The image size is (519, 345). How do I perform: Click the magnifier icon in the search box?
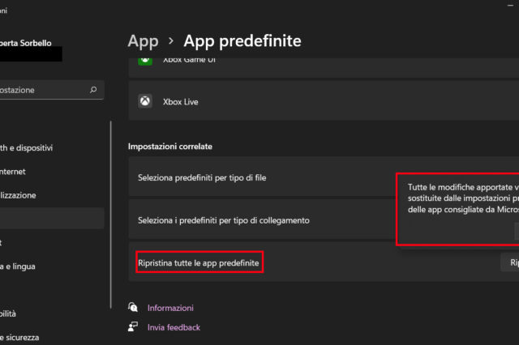point(93,91)
